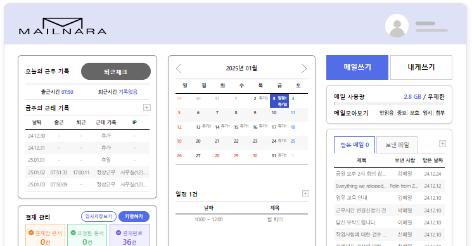Click 퇴근시간 기록없음 value

point(128,92)
